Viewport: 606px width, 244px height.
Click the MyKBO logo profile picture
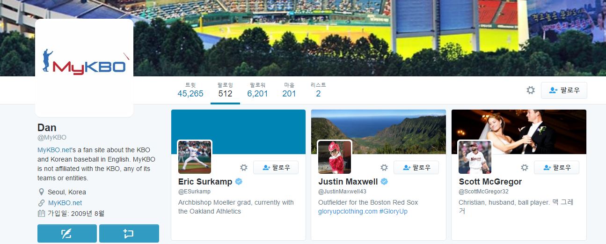pyautogui.click(x=84, y=68)
